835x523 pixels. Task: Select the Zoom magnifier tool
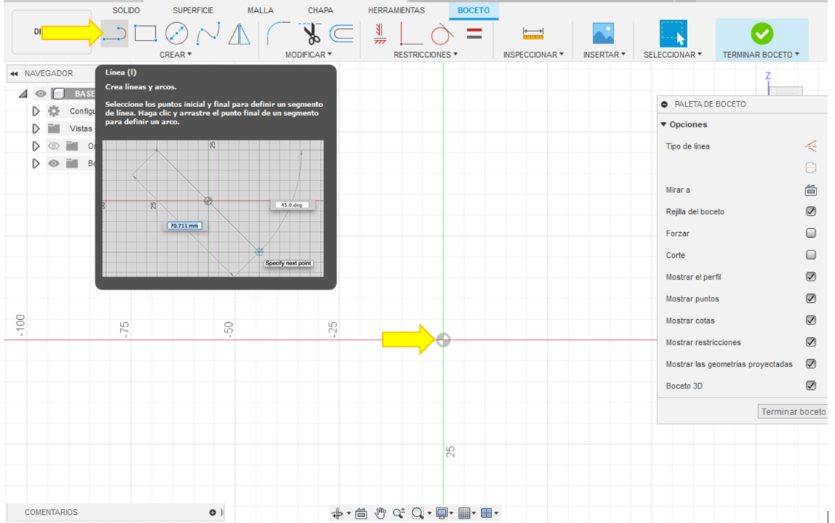398,513
